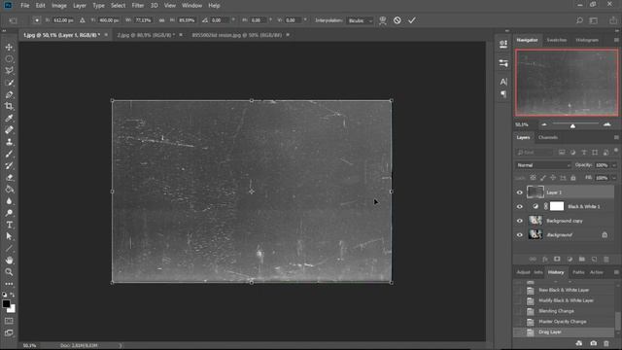Click the layer styles fx icon
622x350 pixels.
(544, 260)
